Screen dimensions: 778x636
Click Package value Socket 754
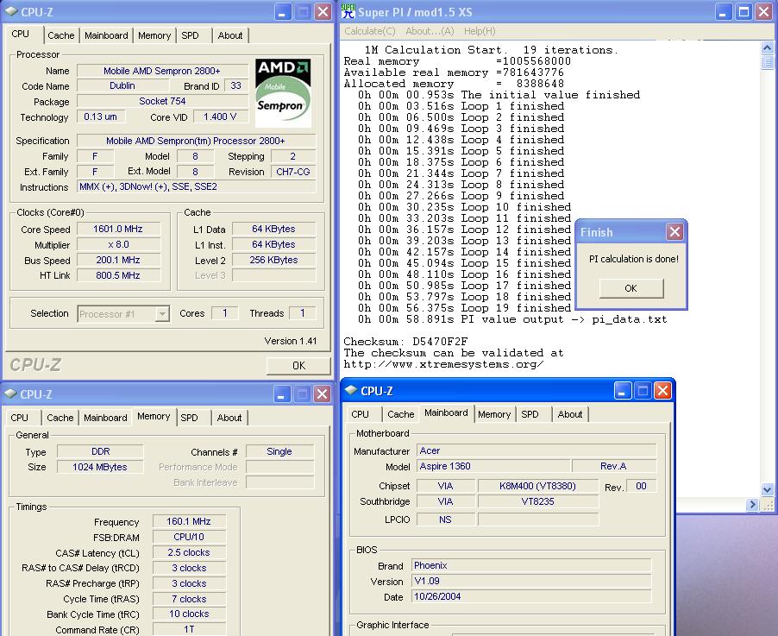pos(162,101)
